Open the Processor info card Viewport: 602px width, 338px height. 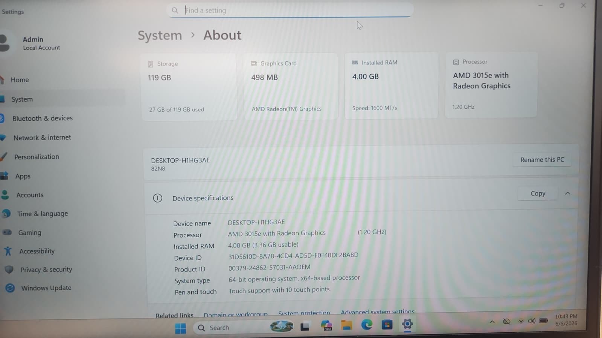[x=491, y=85]
